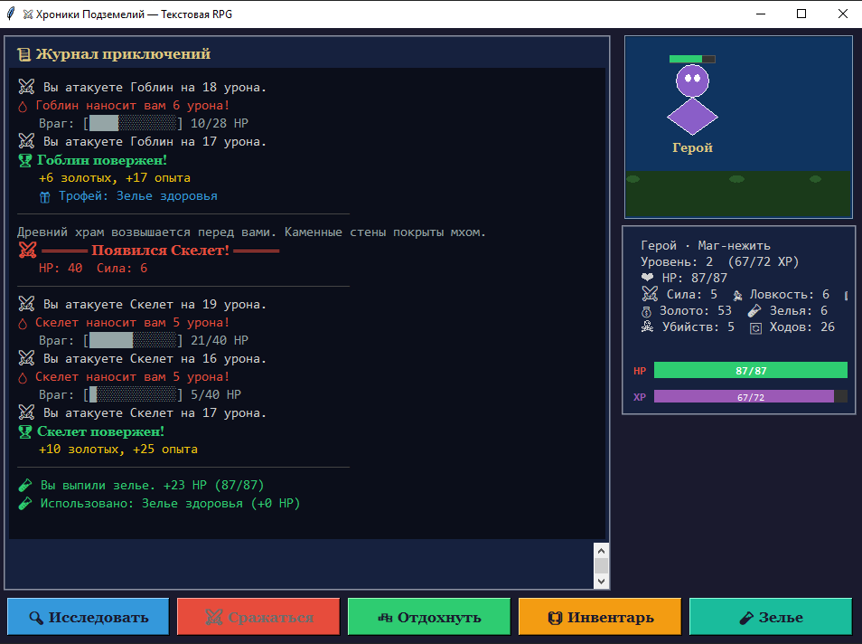Click the scroll icon beside Журнал приключений
Image resolution: width=862 pixels, height=644 pixels.
(23, 54)
